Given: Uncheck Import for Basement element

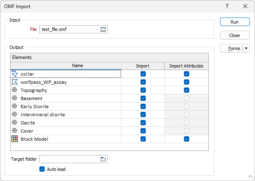Looking at the screenshot, I should click(143, 98).
